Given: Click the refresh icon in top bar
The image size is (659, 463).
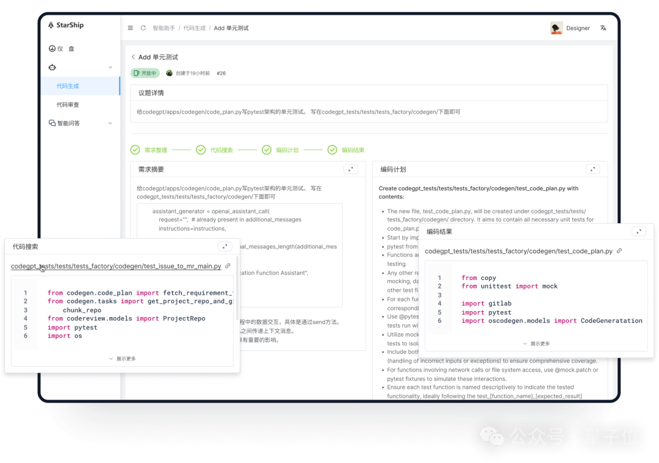Looking at the screenshot, I should tap(143, 28).
